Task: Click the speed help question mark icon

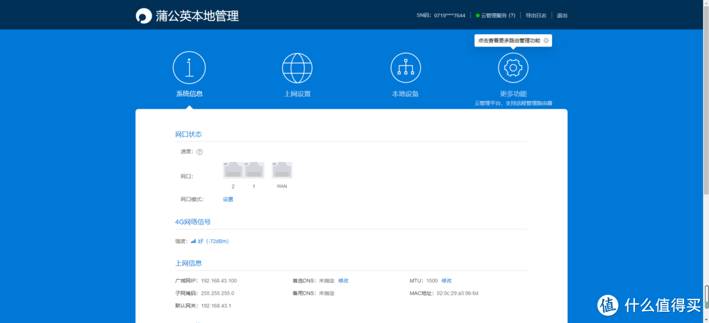Action: (x=200, y=152)
